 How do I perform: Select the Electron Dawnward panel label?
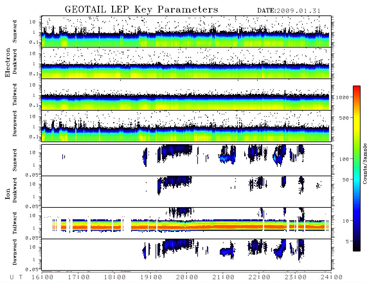15,123
